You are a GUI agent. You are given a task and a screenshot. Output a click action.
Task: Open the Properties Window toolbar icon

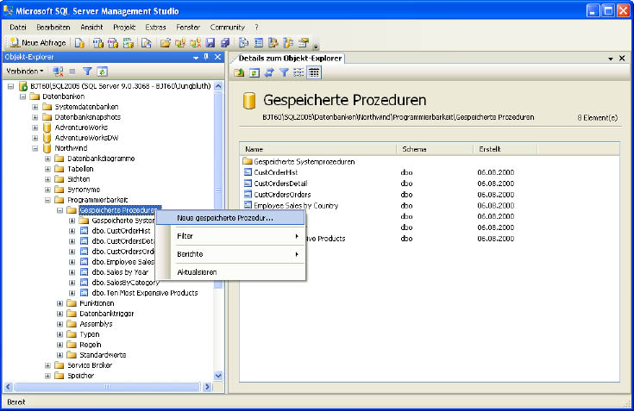point(304,42)
